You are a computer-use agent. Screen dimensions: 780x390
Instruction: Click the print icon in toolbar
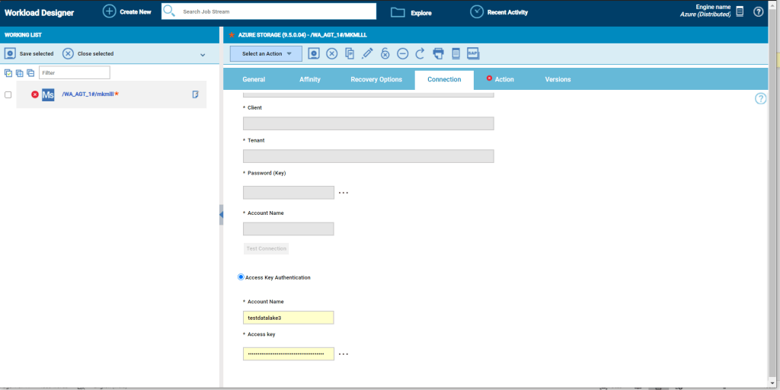coord(438,53)
